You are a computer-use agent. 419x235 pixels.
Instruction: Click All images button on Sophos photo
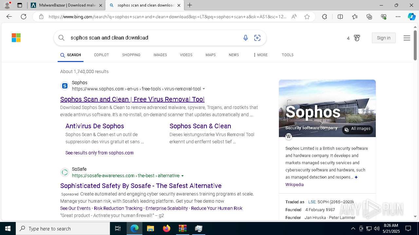click(357, 129)
